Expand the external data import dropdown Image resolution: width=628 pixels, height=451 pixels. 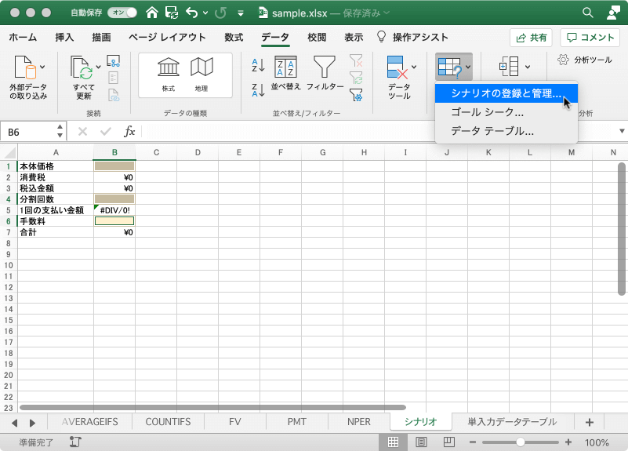tap(42, 67)
